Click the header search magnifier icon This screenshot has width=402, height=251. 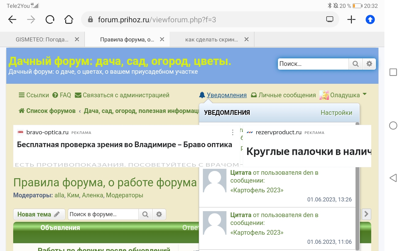pos(356,64)
